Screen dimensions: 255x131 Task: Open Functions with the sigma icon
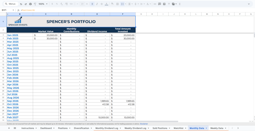180,4
